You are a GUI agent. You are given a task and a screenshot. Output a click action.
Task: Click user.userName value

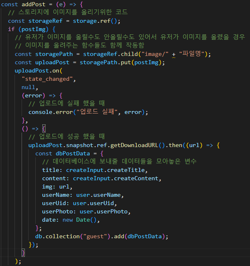tap(98, 195)
